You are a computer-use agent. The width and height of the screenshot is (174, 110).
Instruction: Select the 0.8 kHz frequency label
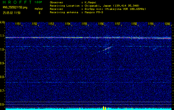click(2, 77)
